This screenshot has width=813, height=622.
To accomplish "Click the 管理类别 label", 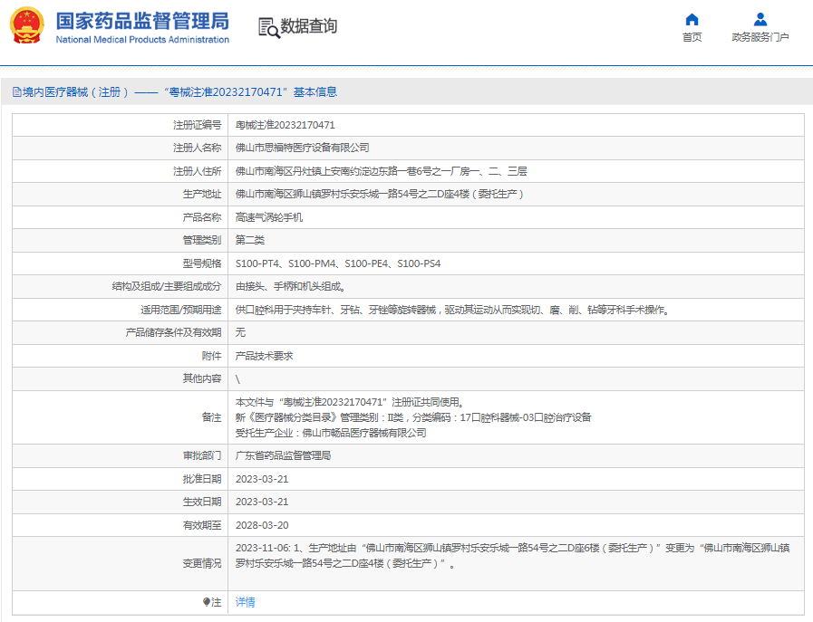I will click(202, 240).
